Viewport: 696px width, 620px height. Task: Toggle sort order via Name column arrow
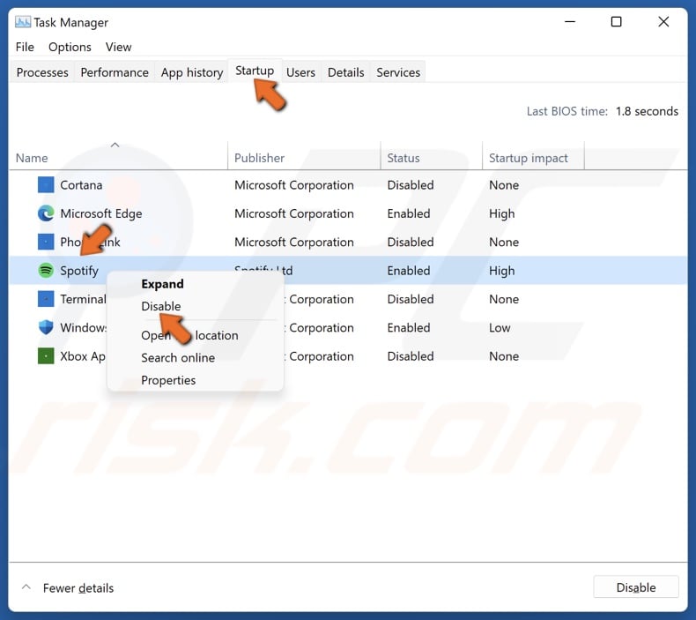pos(115,145)
